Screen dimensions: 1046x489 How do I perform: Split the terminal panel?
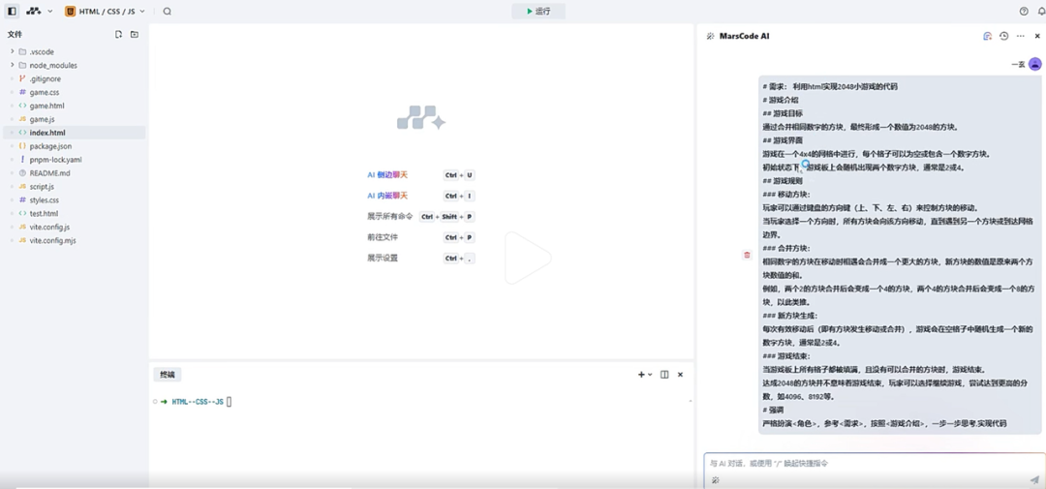click(x=664, y=375)
